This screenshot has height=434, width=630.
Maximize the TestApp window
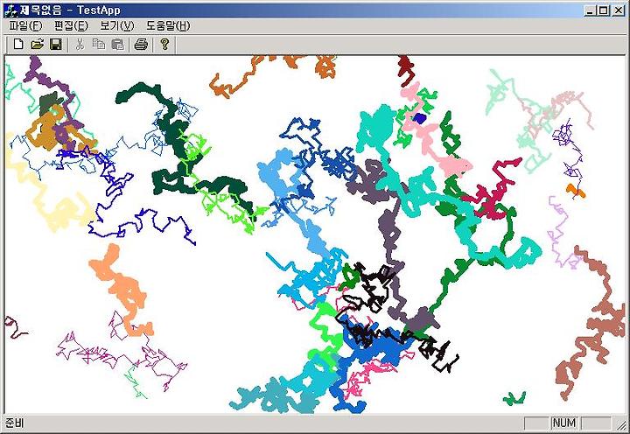(604, 10)
